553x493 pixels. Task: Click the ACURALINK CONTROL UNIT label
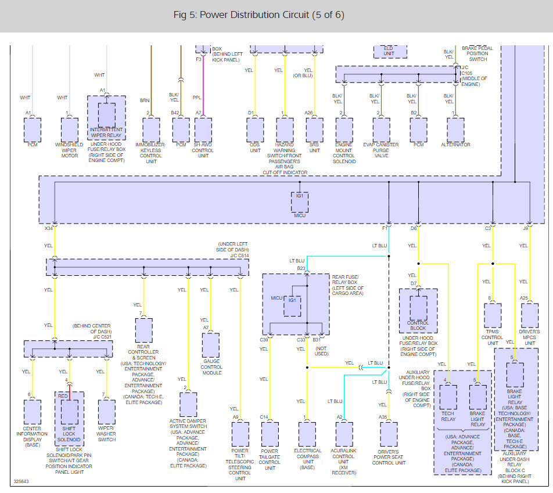coord(343,456)
